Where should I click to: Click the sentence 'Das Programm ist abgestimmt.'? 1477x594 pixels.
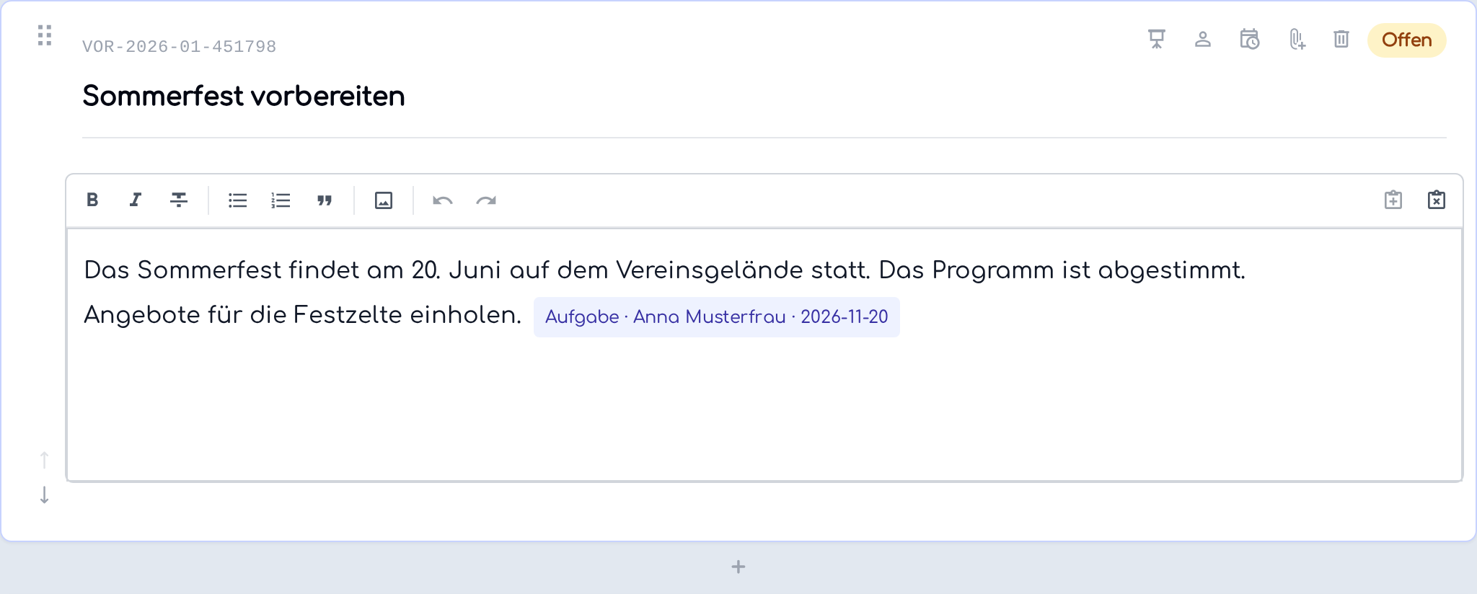(1062, 270)
